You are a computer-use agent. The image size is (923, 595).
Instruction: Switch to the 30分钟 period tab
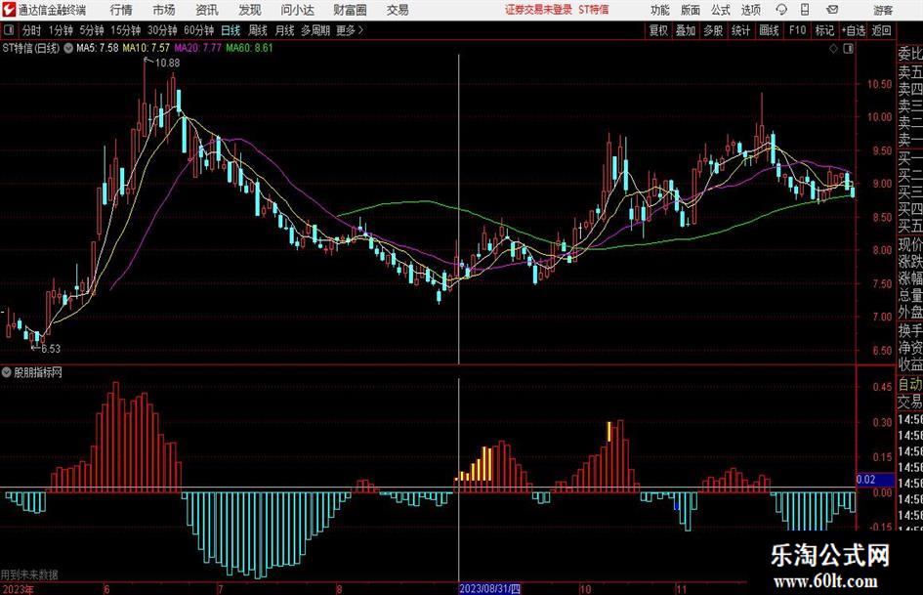162,30
